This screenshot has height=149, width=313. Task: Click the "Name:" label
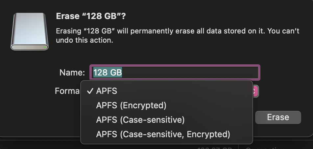click(72, 73)
